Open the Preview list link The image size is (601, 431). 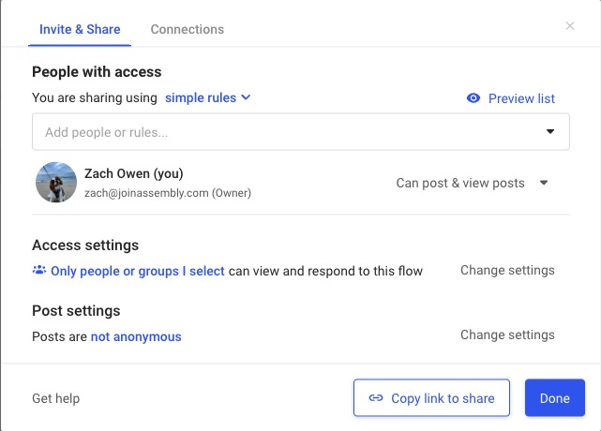(521, 98)
